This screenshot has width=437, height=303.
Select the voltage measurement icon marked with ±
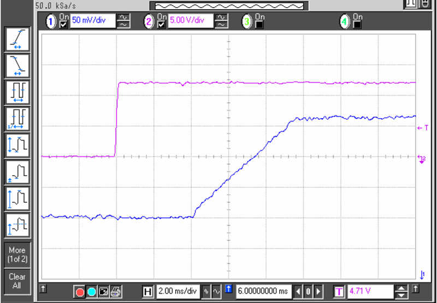pos(17,172)
